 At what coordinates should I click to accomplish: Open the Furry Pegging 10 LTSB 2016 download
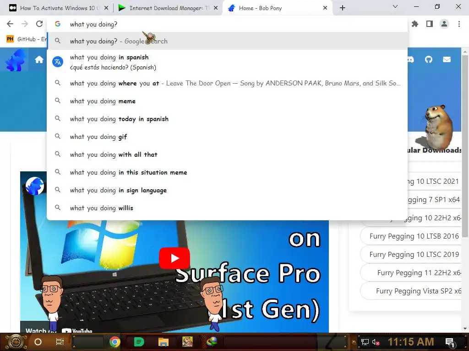point(411,236)
